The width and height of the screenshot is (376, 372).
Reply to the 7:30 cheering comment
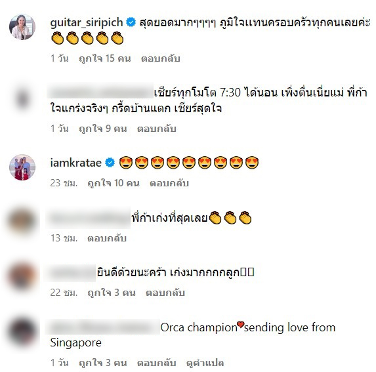(157, 129)
